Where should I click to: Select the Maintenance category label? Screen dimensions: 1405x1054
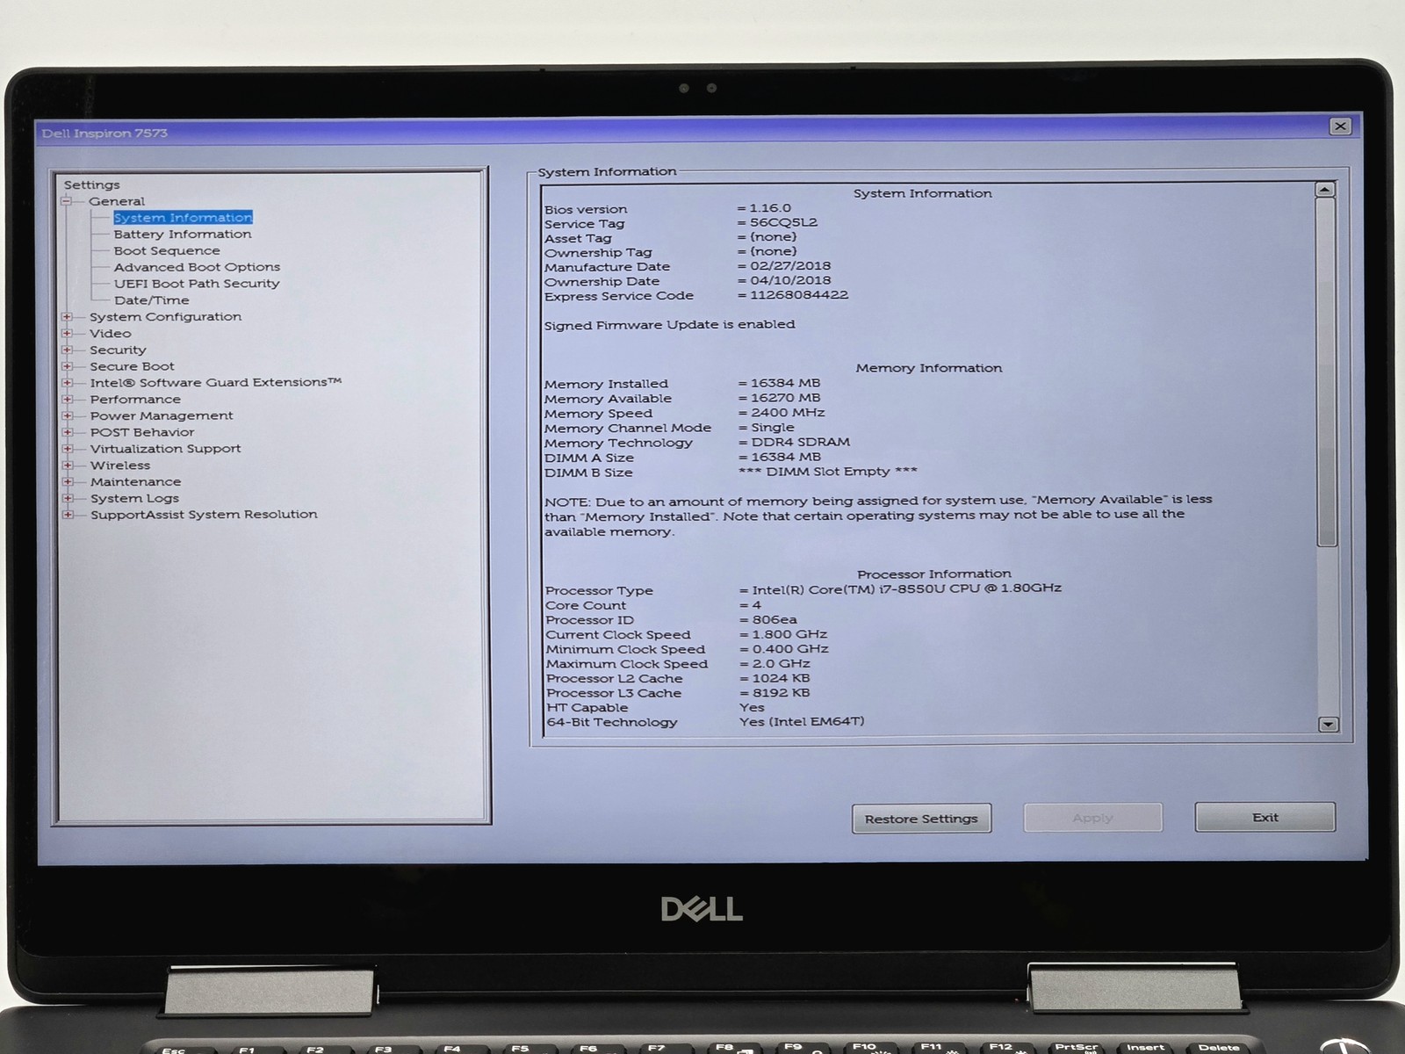click(135, 481)
